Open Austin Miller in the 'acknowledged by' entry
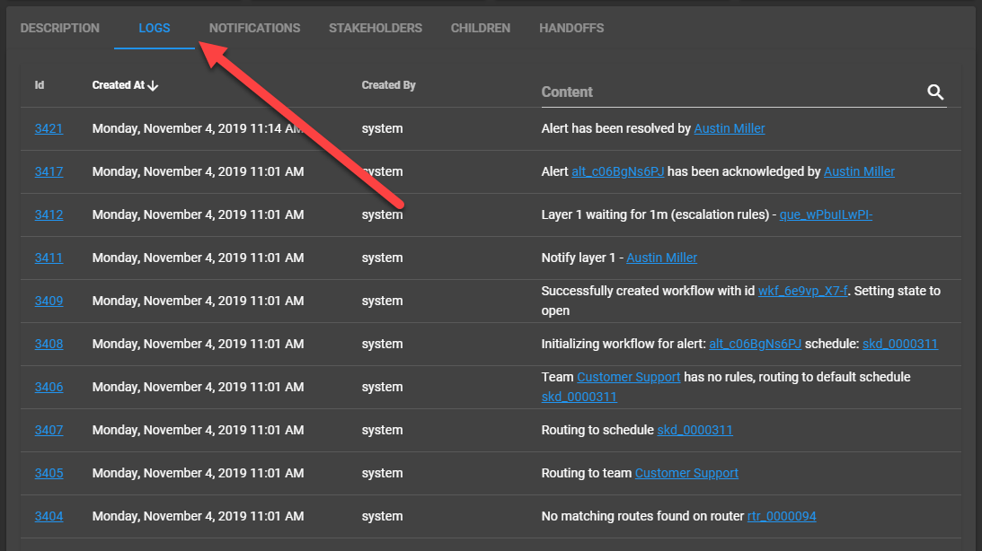The width and height of the screenshot is (982, 551). click(x=859, y=172)
